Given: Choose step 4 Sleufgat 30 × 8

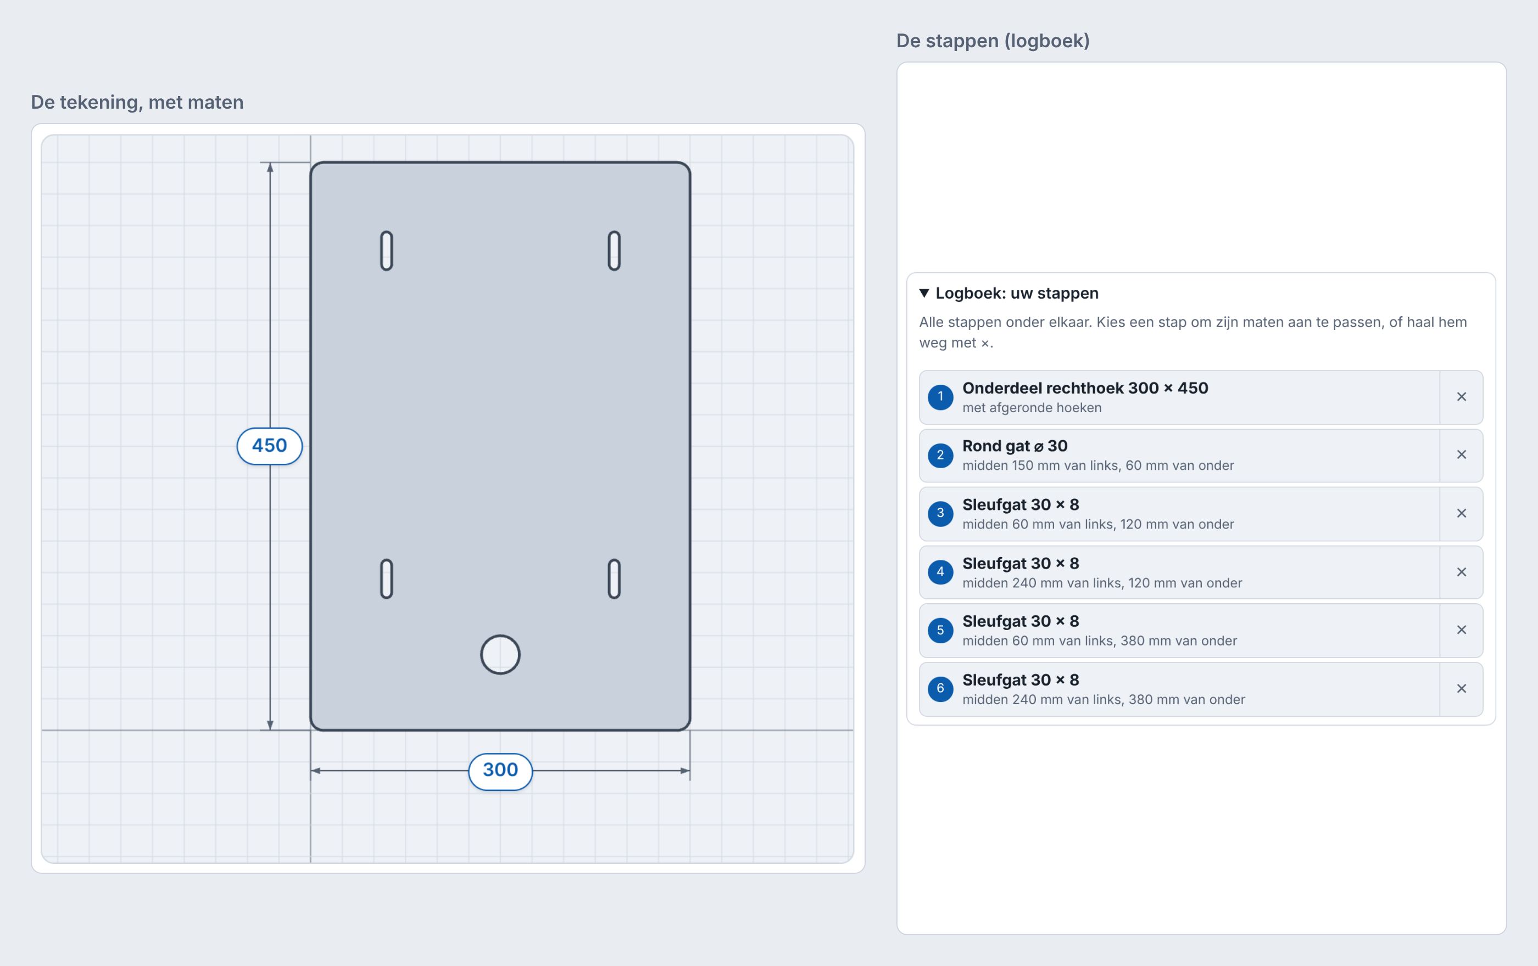Looking at the screenshot, I should [1180, 572].
